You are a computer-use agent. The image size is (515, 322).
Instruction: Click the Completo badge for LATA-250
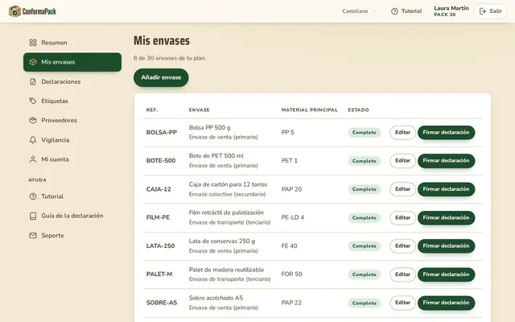[x=364, y=246]
